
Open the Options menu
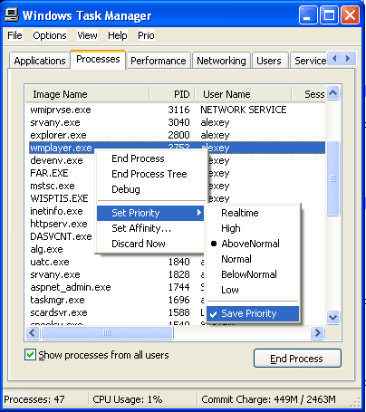(x=50, y=35)
